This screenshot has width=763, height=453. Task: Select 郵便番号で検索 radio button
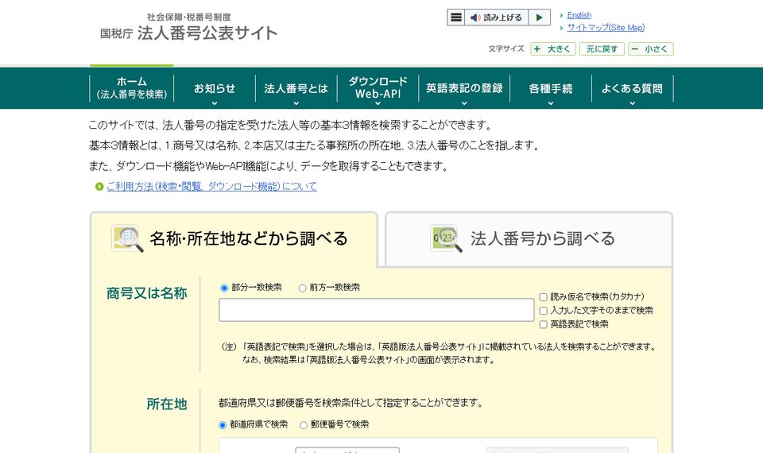[304, 424]
